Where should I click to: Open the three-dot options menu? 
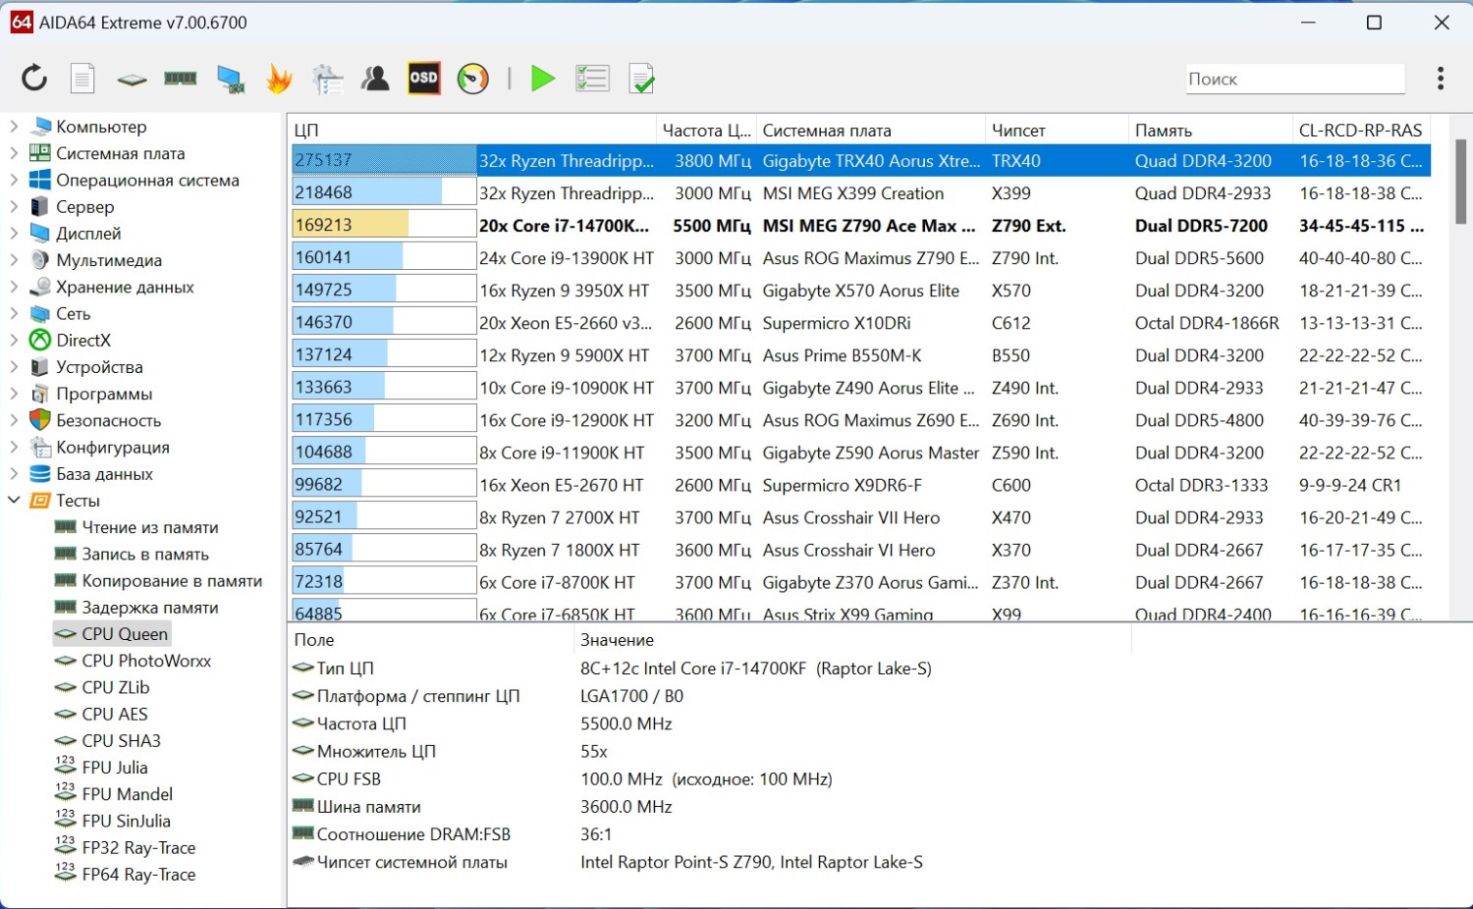(1440, 79)
